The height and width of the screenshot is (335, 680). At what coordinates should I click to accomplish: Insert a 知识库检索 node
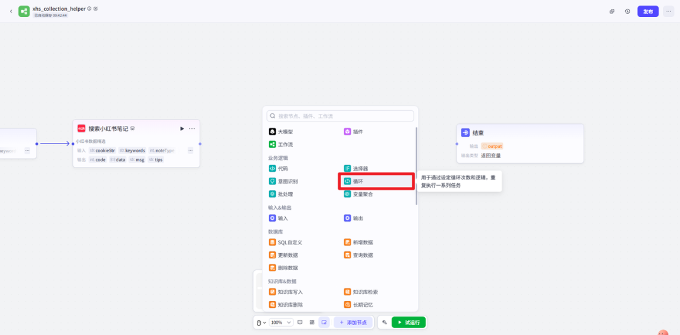tap(365, 292)
